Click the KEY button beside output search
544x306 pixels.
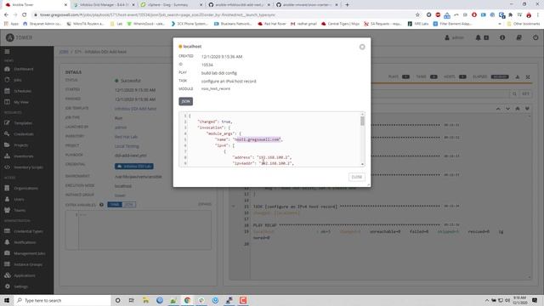525,93
